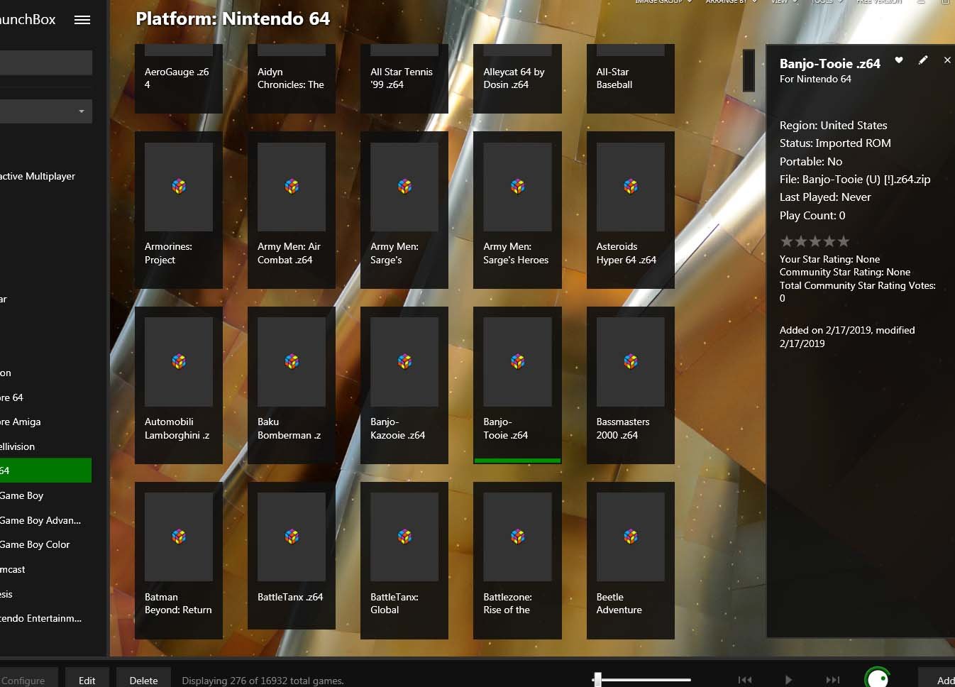Select BattleTanx .z64 tile
This screenshot has height=687, width=955.
(x=292, y=556)
